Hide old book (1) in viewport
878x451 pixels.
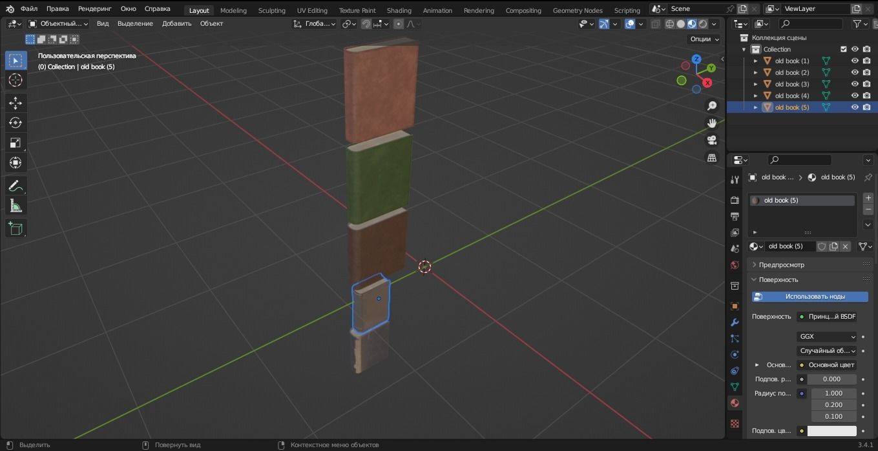(855, 61)
